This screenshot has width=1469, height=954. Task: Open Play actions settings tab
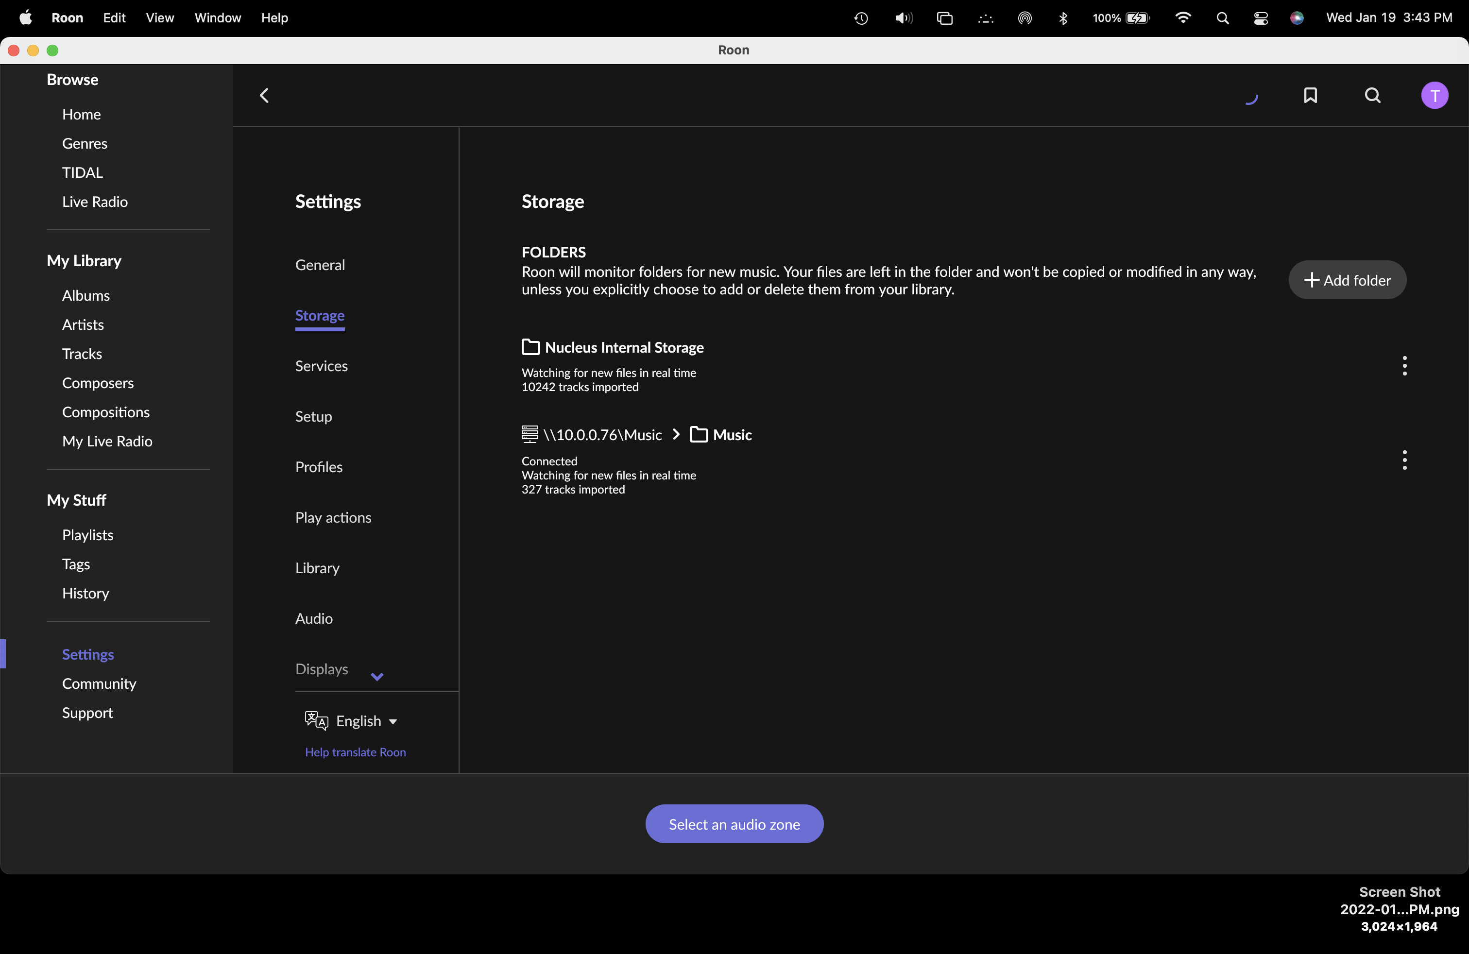(333, 517)
